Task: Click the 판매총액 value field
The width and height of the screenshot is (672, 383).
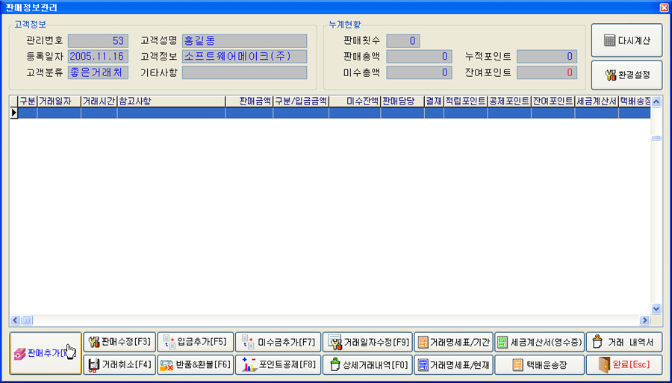Action: [x=419, y=56]
